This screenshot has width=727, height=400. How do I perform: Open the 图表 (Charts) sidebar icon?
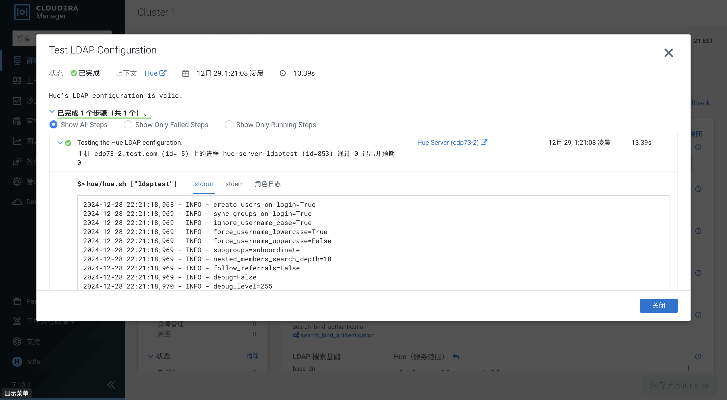(x=17, y=141)
